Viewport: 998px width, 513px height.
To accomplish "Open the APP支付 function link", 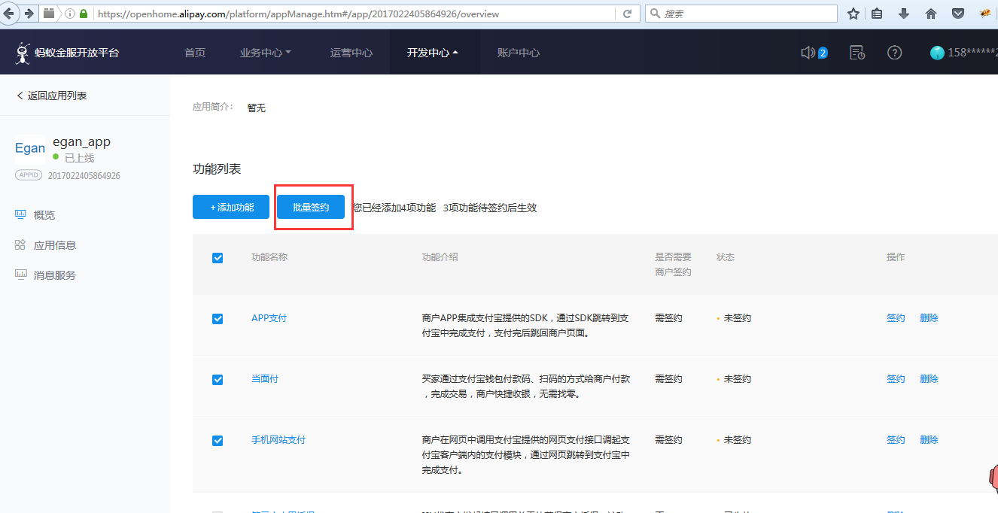I will coord(269,318).
